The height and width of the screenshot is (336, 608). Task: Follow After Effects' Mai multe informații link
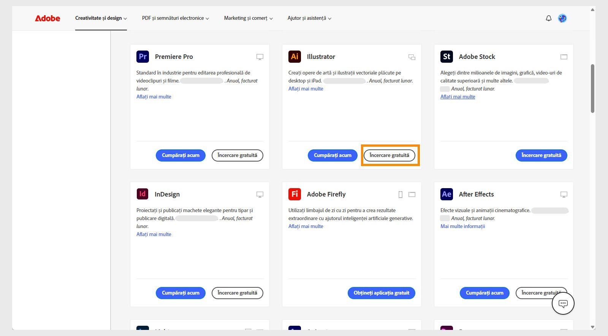click(x=462, y=226)
